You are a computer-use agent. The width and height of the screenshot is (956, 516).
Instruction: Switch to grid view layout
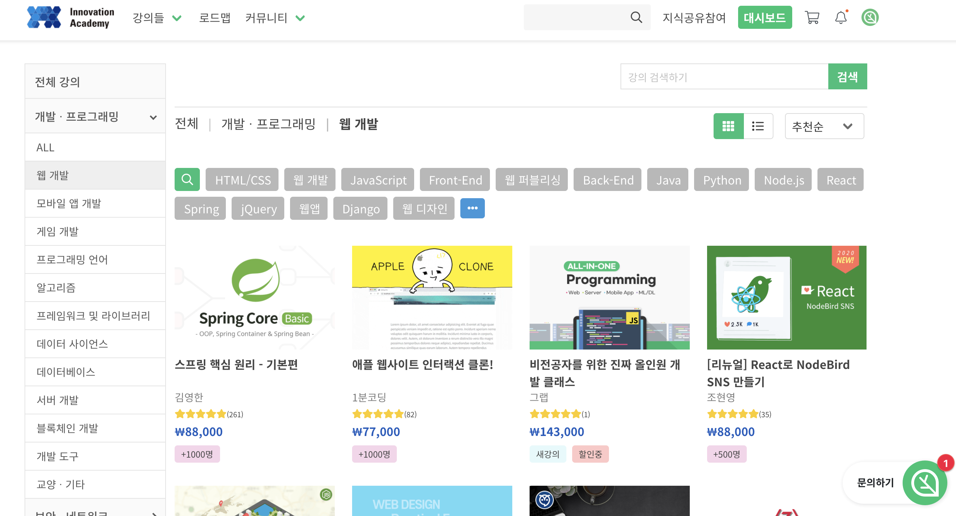click(x=728, y=126)
